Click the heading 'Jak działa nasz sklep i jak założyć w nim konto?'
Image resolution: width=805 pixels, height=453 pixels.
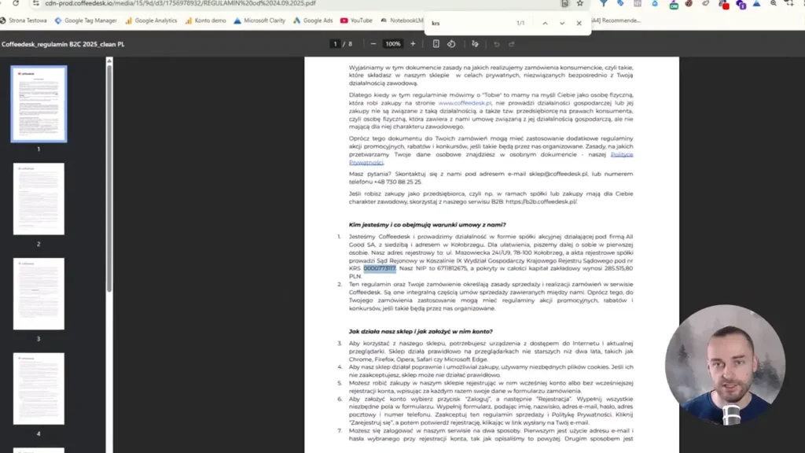pyautogui.click(x=421, y=332)
